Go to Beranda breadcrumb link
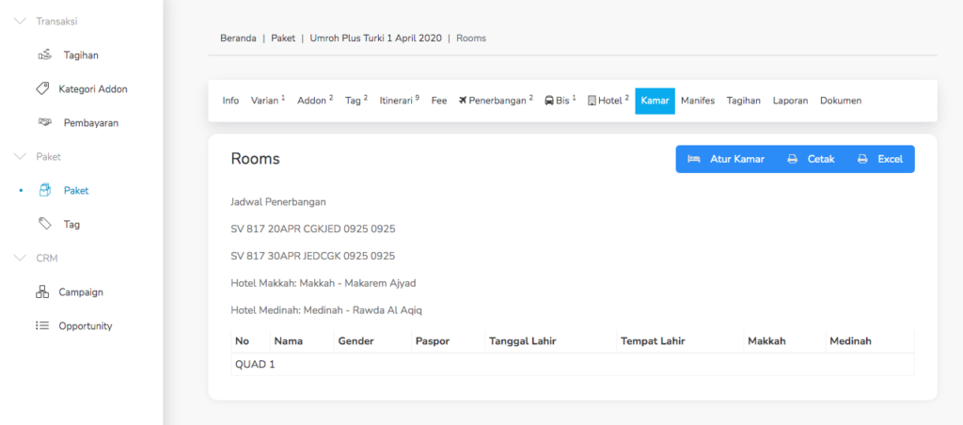This screenshot has width=963, height=425. coord(238,39)
